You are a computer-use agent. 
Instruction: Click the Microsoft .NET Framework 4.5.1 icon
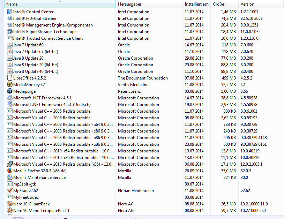(x=10, y=98)
